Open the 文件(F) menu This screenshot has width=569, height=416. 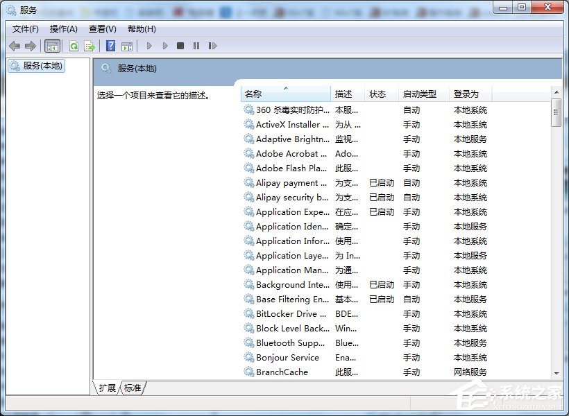click(x=25, y=28)
